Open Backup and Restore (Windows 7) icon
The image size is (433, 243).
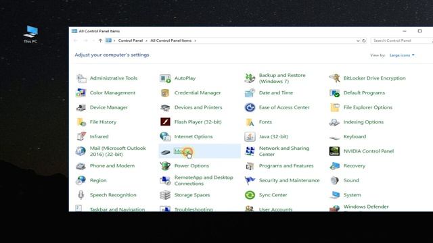tap(250, 78)
